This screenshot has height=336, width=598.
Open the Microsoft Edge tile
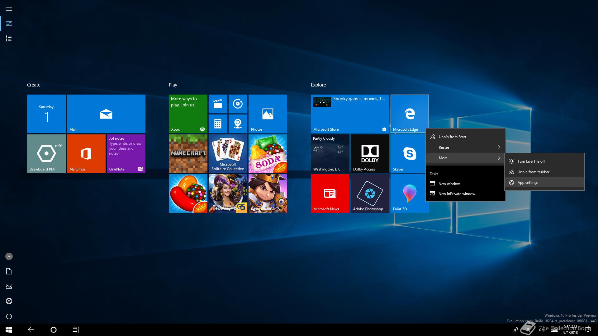[x=410, y=114]
